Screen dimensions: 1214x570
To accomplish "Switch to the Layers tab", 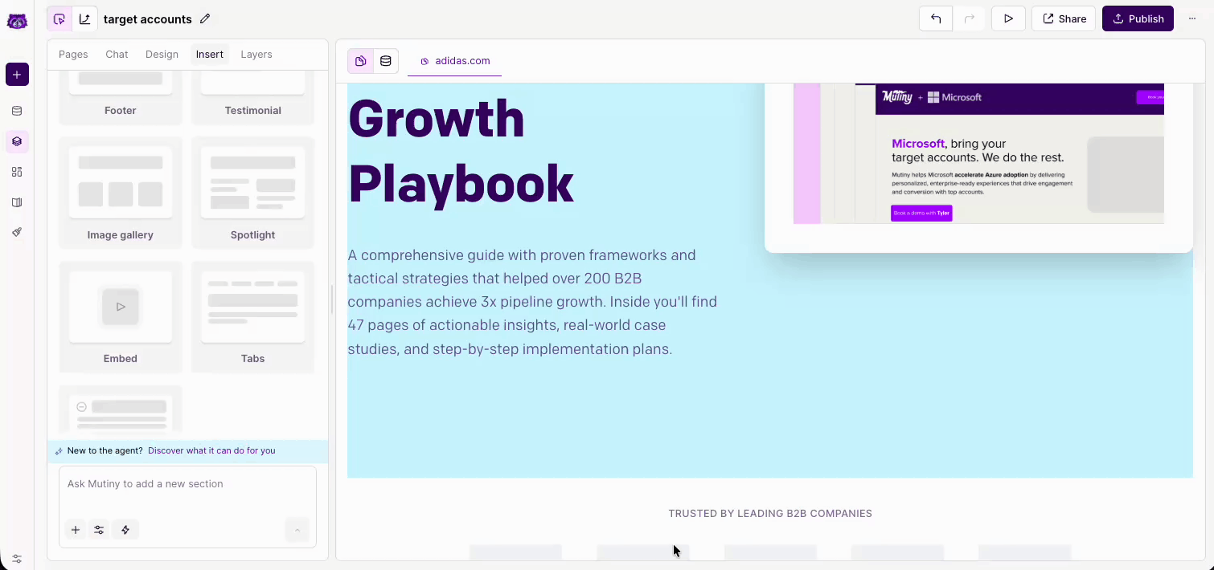I will pyautogui.click(x=256, y=55).
